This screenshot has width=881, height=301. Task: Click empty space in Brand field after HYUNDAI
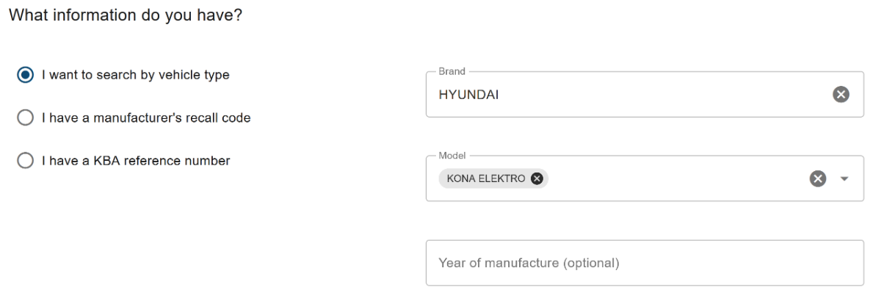coord(661,95)
